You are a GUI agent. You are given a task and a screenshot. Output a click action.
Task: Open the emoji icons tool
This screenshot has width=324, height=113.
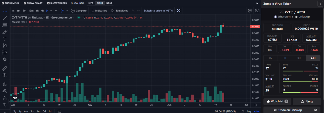(x=5, y=59)
